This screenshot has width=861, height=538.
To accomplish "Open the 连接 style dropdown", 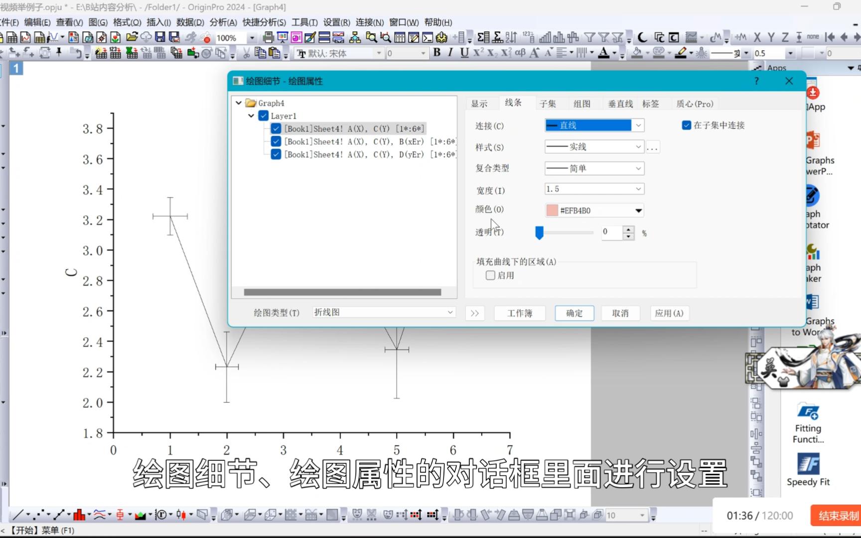I will (638, 125).
